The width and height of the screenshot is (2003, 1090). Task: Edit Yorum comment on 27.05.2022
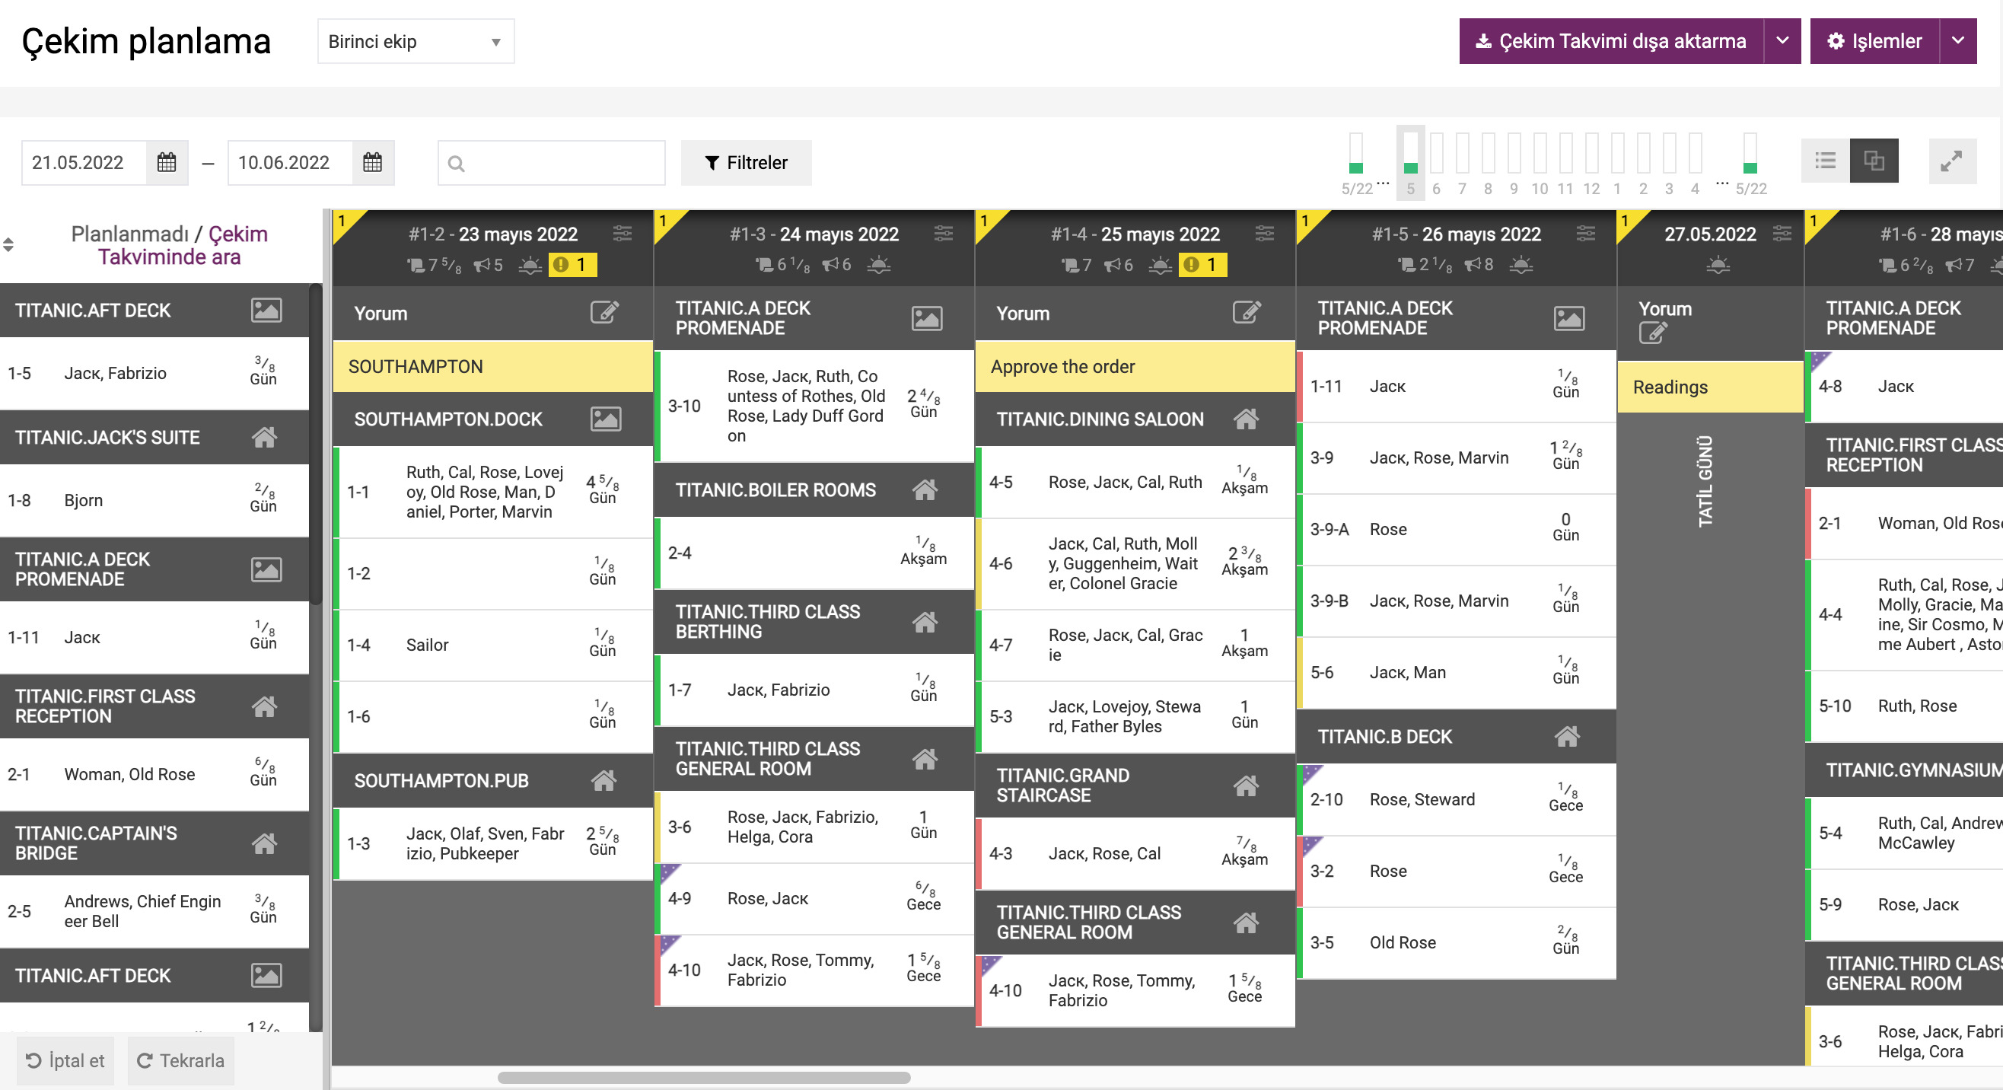pos(1652,333)
